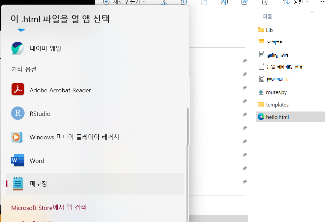Choose the Naver Whale browser icon

point(18,48)
